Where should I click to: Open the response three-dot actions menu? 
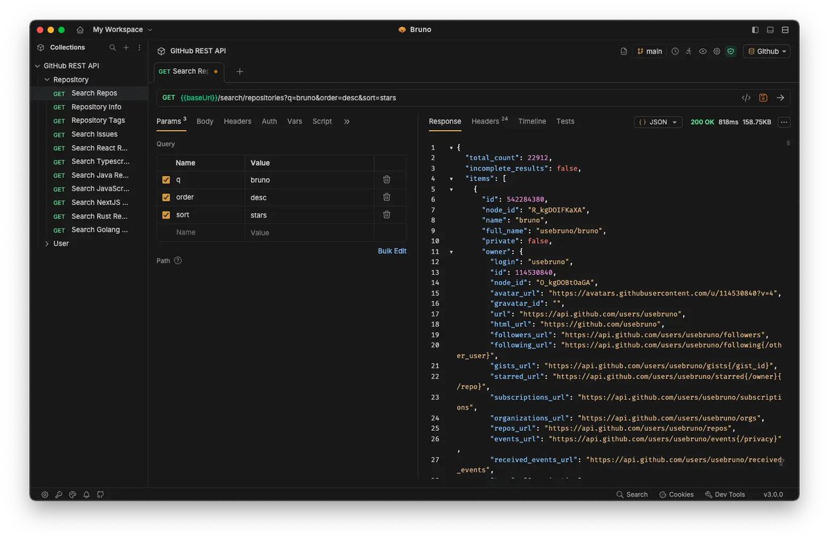(x=784, y=122)
